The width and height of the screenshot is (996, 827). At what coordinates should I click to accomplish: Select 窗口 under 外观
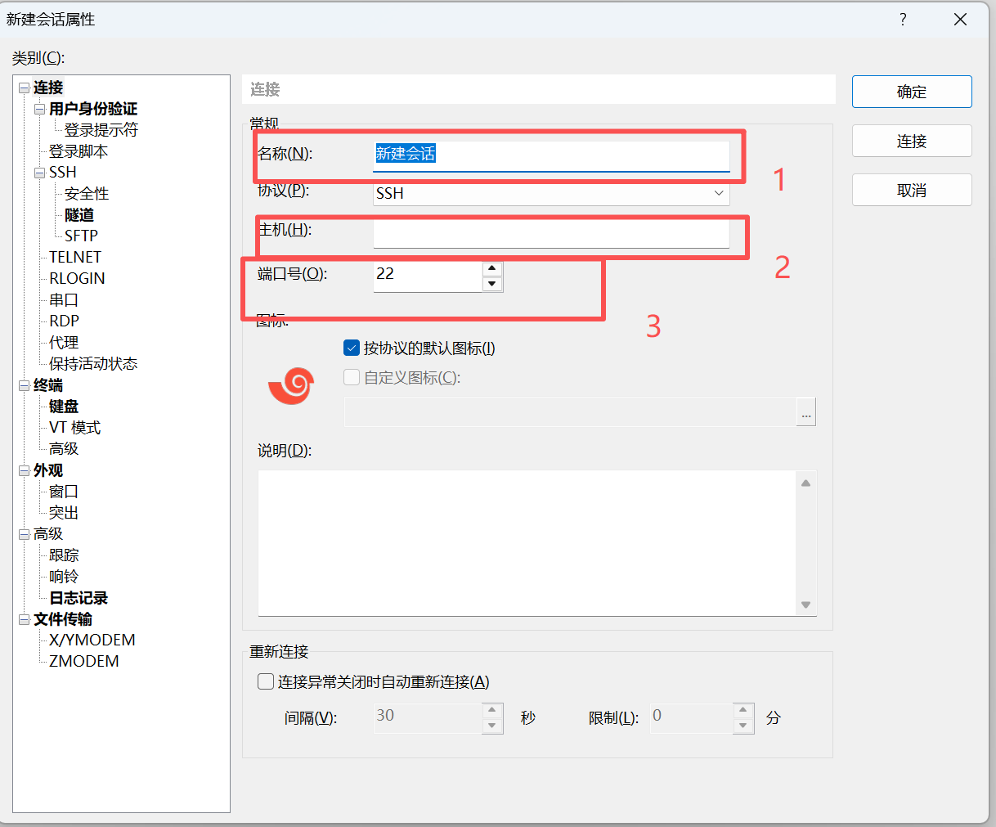coord(64,492)
